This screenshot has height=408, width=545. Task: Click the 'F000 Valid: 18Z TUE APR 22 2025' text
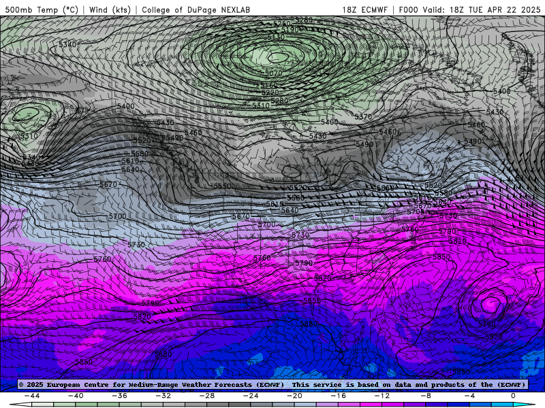[x=469, y=10]
